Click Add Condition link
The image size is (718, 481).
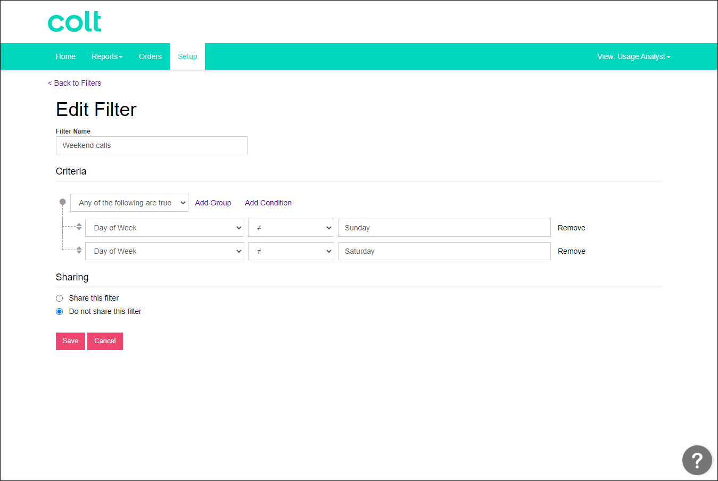pos(268,203)
